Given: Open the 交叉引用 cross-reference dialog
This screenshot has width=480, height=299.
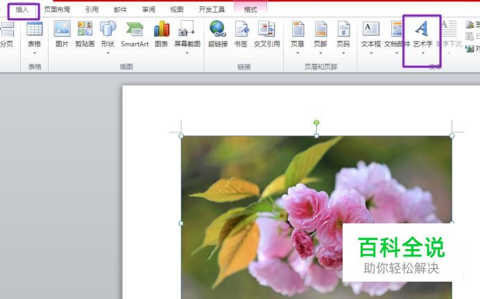Looking at the screenshot, I should 266,34.
